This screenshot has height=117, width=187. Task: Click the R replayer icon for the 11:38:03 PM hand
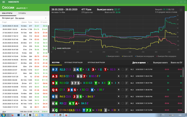tap(119, 96)
